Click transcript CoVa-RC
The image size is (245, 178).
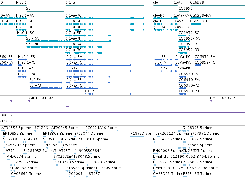click(x=176, y=30)
